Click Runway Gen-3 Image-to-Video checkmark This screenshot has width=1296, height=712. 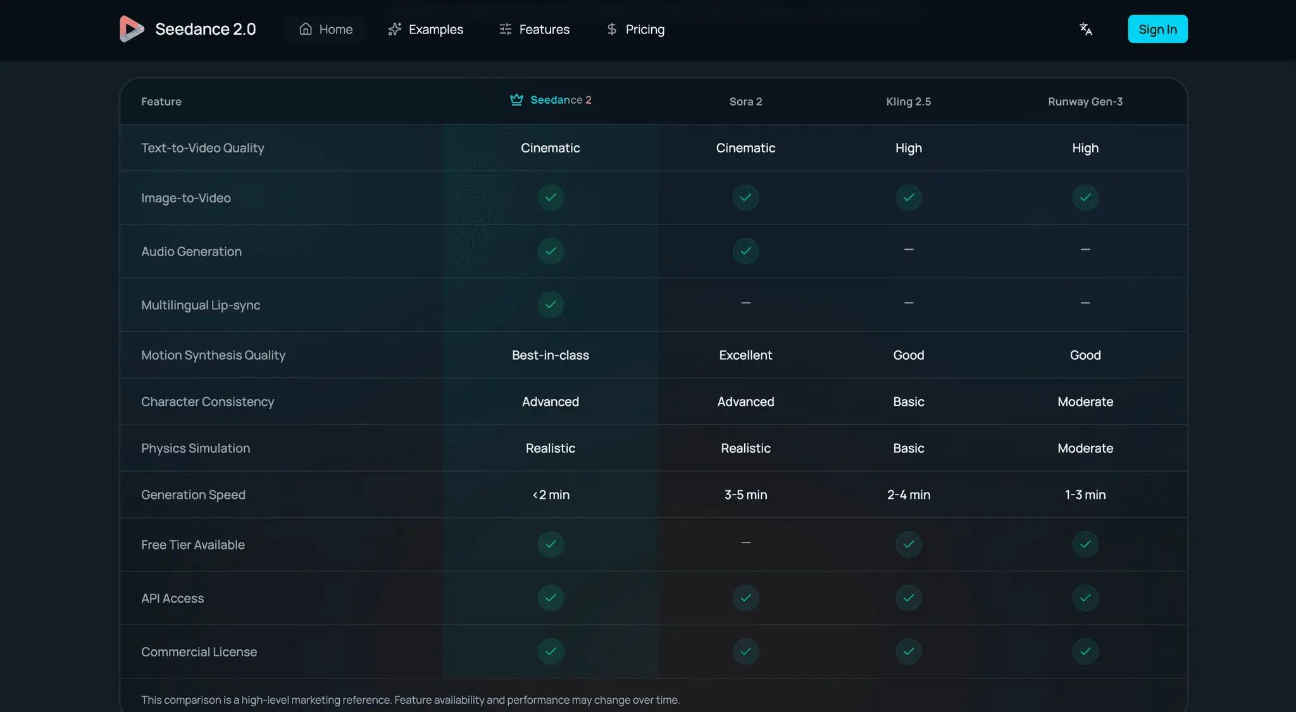click(1085, 198)
